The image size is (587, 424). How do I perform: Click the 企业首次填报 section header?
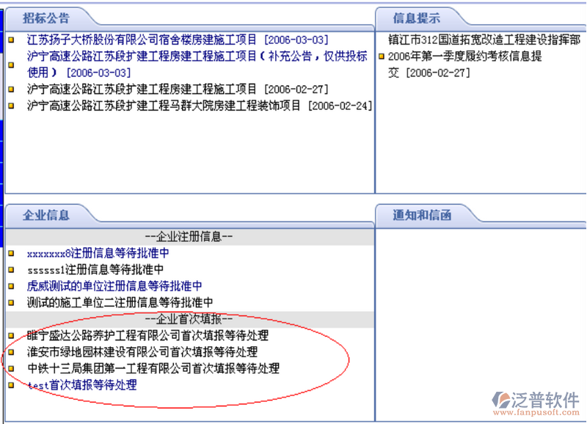coord(189,319)
